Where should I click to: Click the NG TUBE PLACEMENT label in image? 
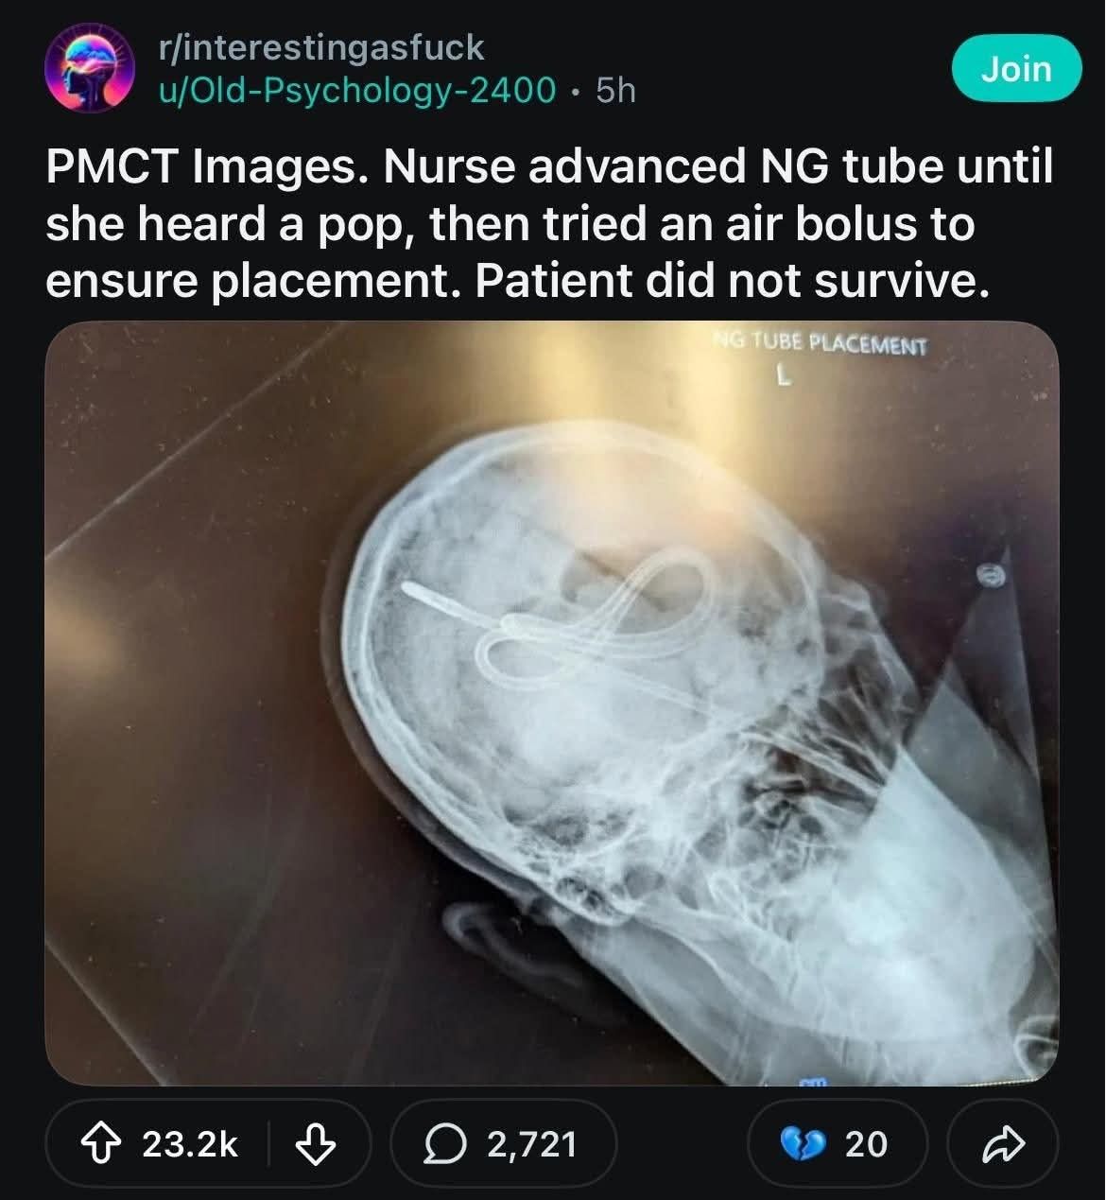coord(821,344)
